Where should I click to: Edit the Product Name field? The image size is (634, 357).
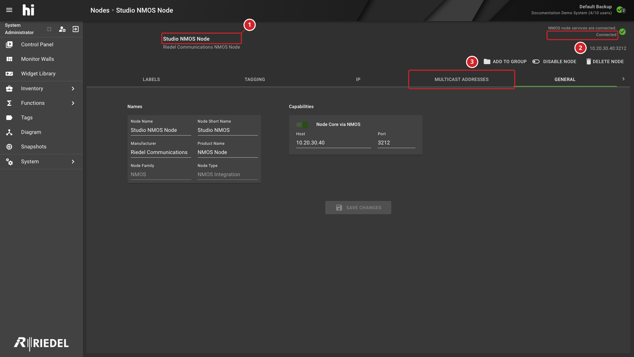click(228, 152)
